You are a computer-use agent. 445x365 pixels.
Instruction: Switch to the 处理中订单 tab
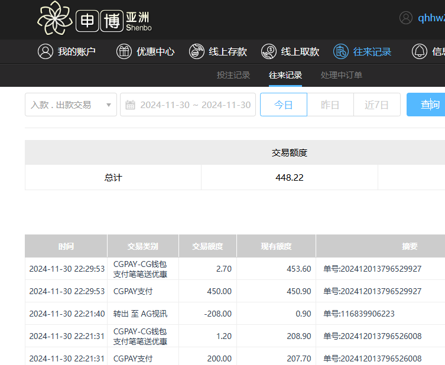(x=342, y=75)
